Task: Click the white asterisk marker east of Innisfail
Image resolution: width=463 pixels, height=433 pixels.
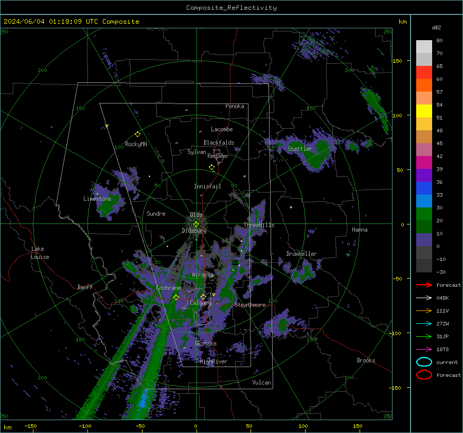Action: [244, 177]
